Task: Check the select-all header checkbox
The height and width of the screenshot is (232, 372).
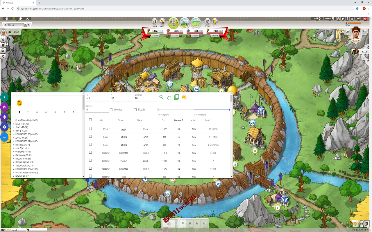Action: (90, 120)
